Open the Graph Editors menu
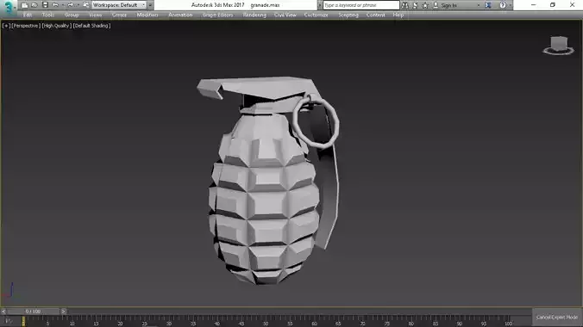The width and height of the screenshot is (583, 327). (217, 15)
